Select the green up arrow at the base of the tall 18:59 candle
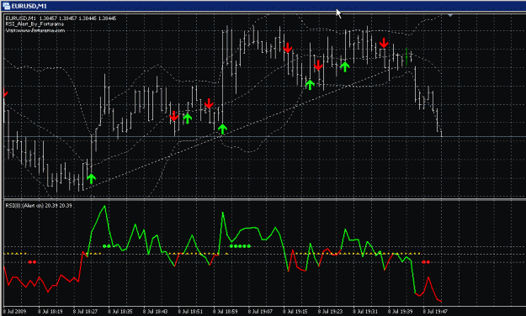526x316 pixels. (222, 129)
